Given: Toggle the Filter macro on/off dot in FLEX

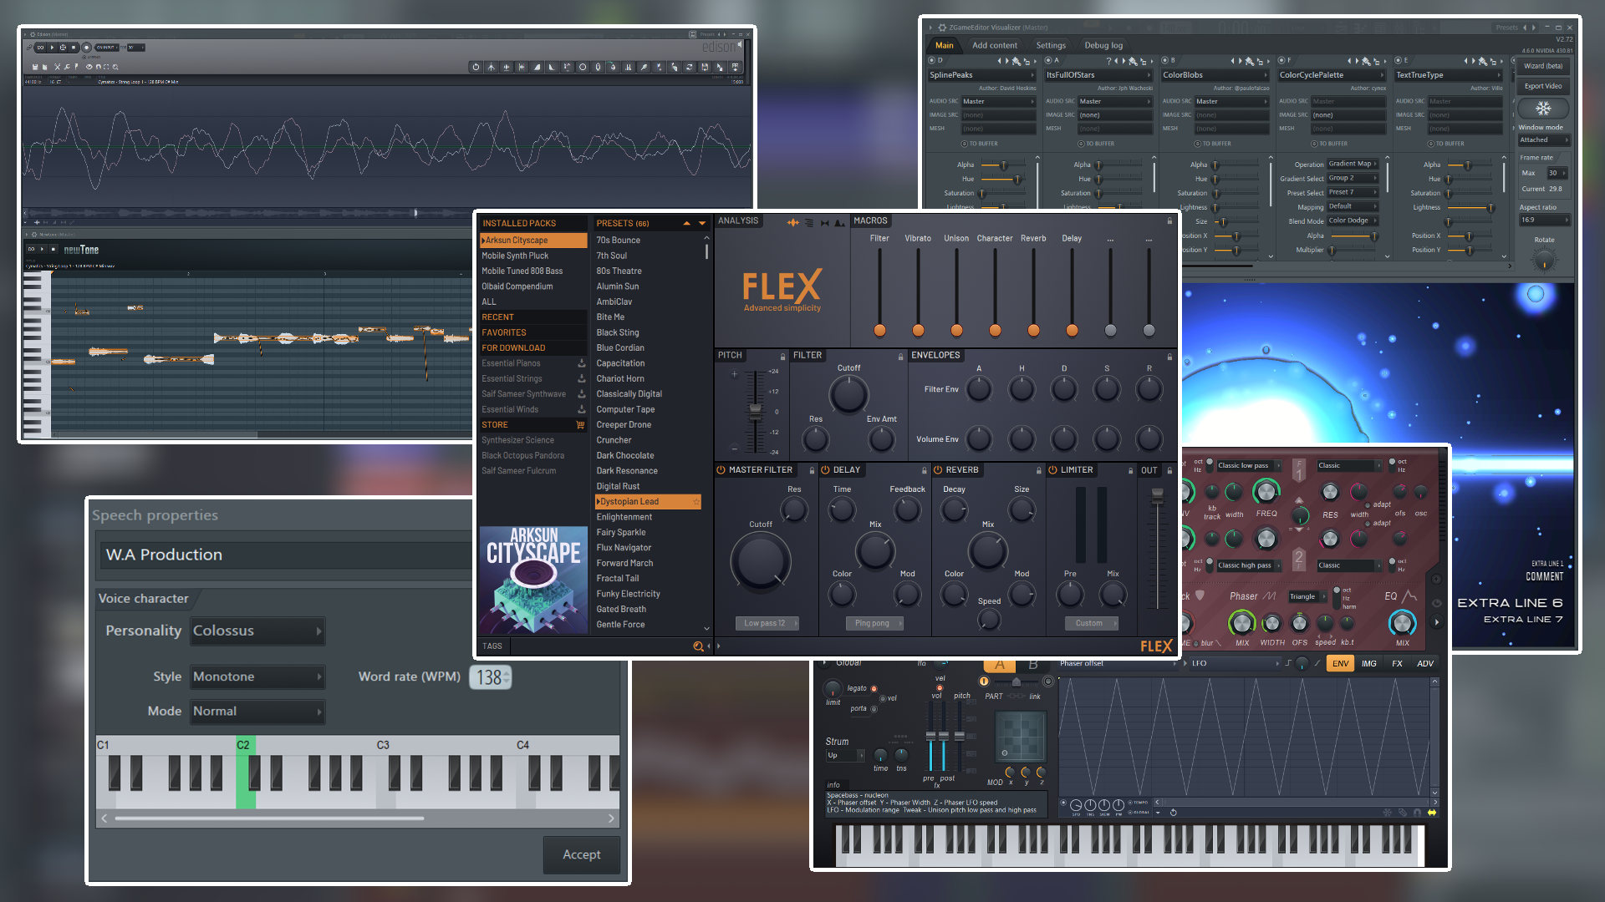Looking at the screenshot, I should 879,330.
